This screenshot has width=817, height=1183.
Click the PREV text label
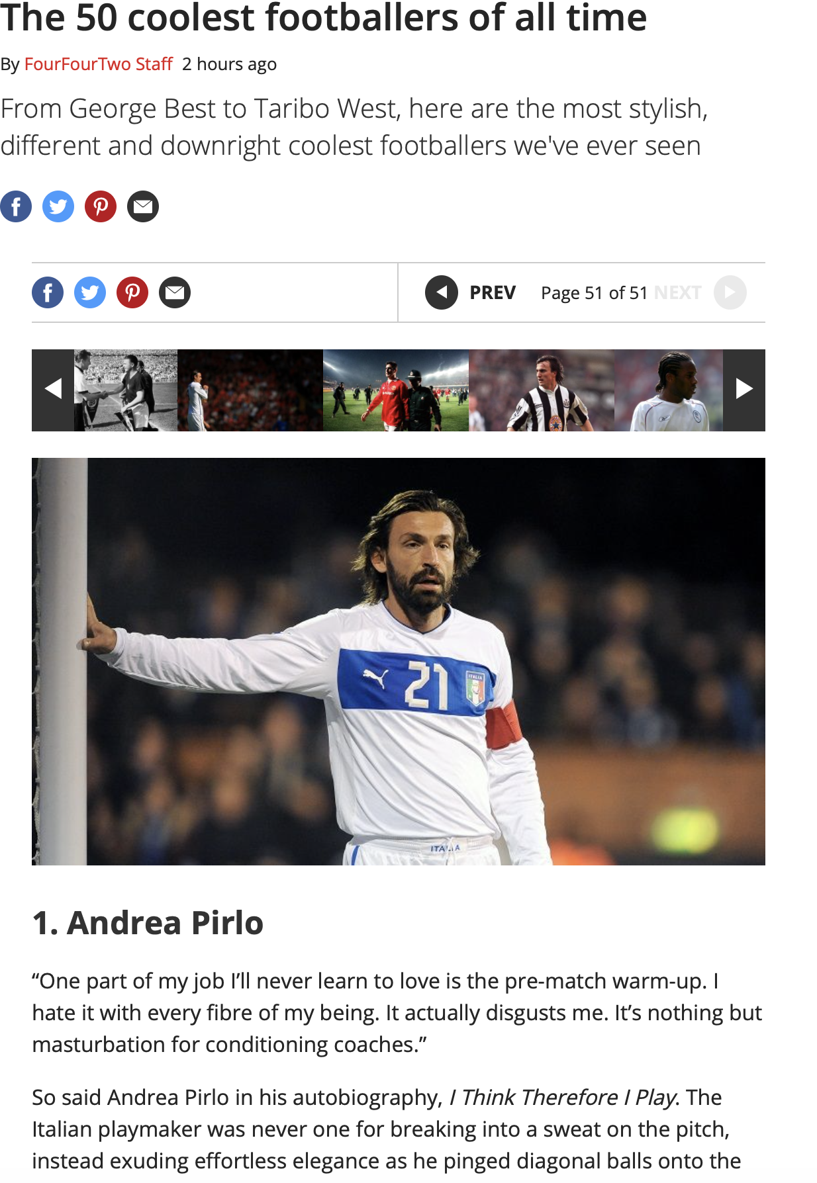tap(493, 292)
